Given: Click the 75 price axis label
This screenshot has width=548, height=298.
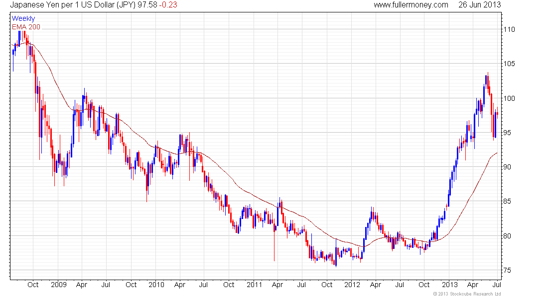Looking at the screenshot, I should [508, 271].
